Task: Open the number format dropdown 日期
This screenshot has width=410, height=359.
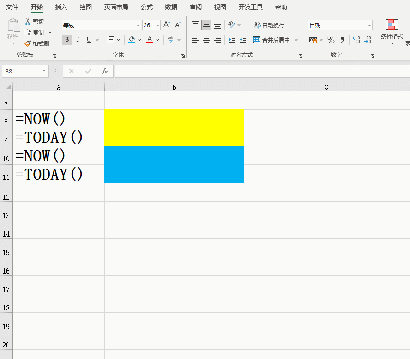Action: pos(369,25)
